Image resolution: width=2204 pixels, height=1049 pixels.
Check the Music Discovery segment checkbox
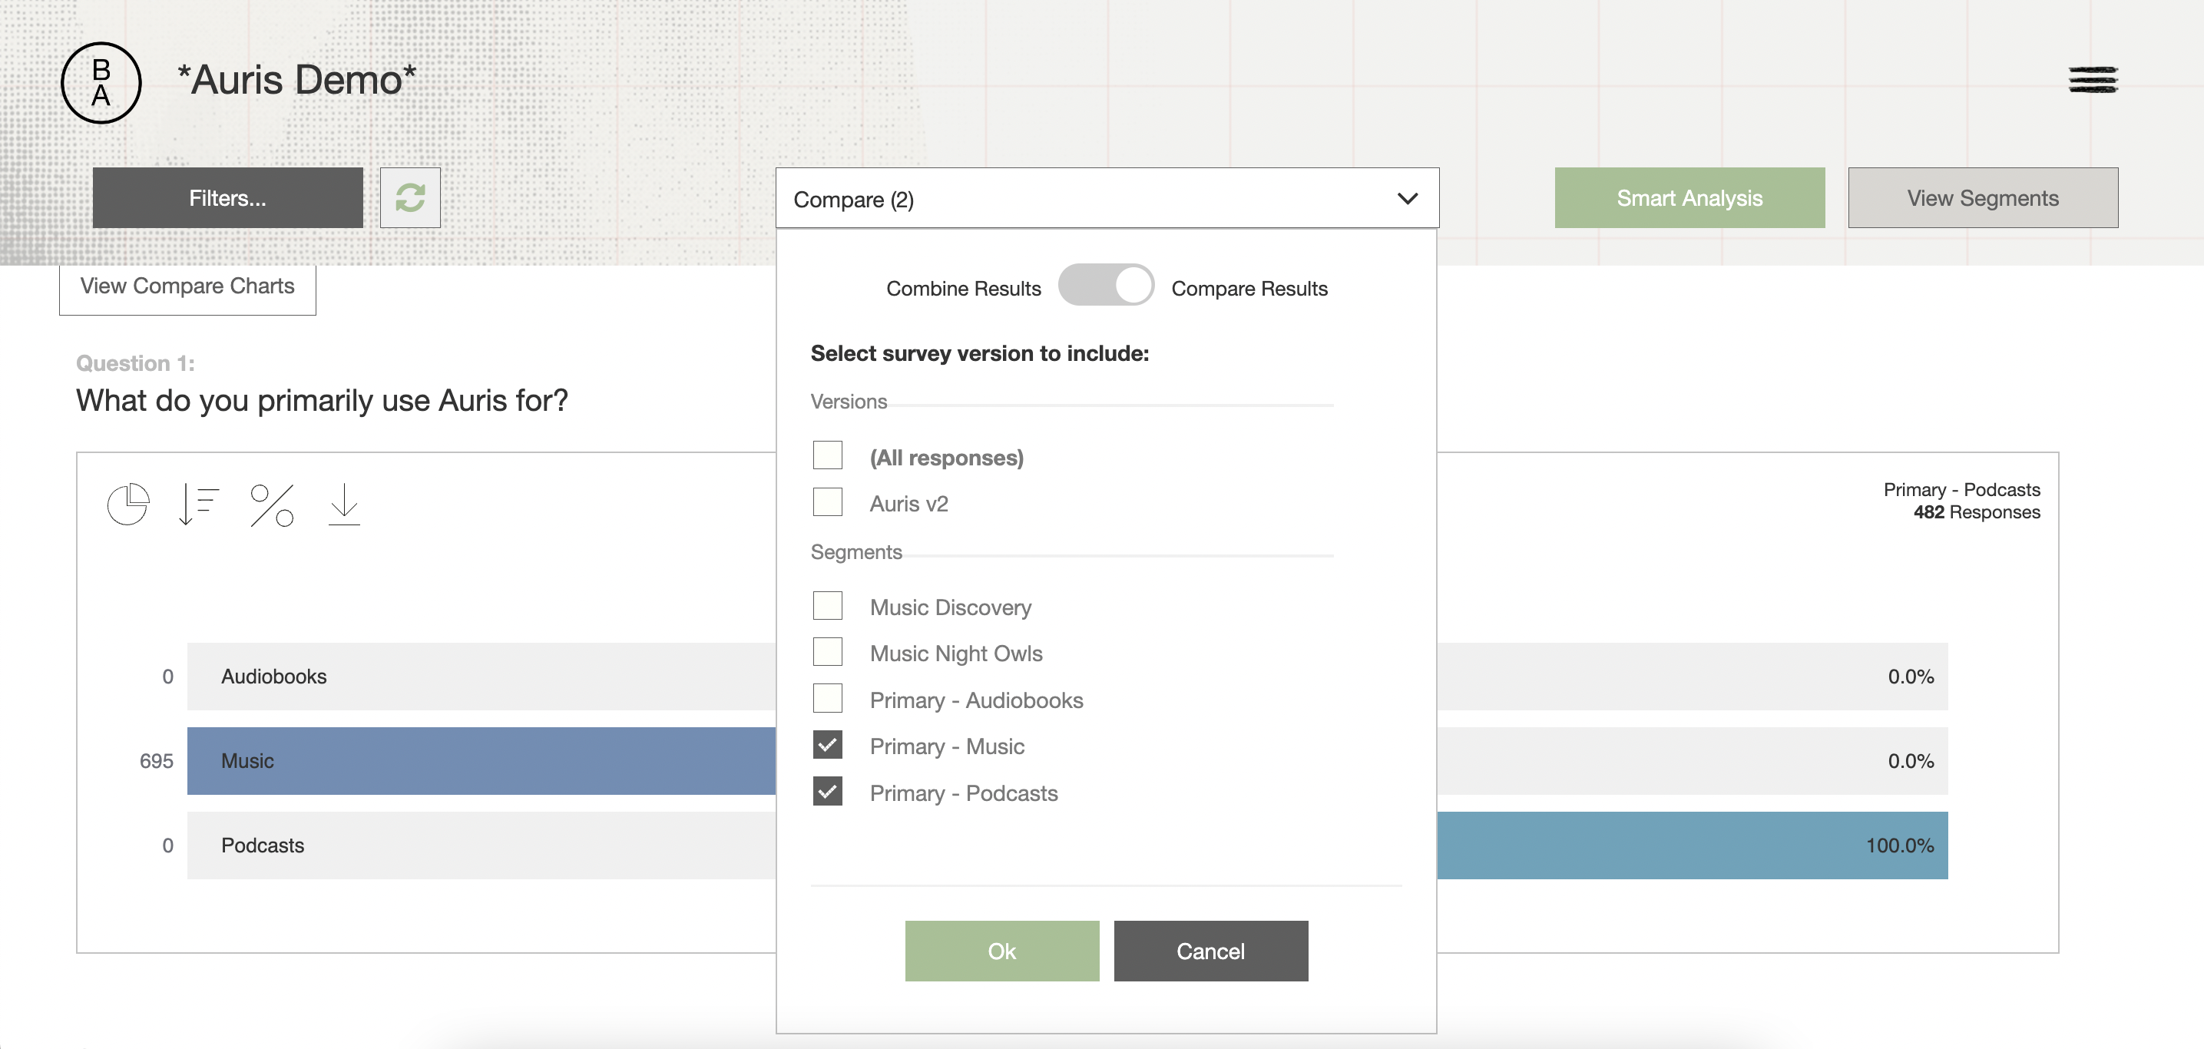tap(826, 606)
